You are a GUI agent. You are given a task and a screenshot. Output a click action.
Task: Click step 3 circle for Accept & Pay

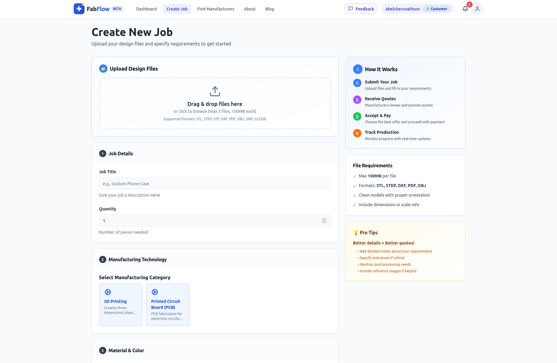357,116
